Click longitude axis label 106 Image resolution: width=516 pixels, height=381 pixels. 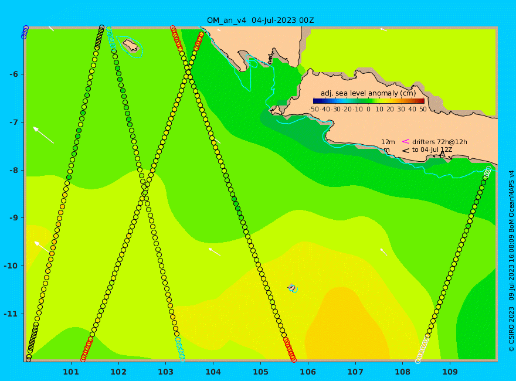tap(308, 372)
